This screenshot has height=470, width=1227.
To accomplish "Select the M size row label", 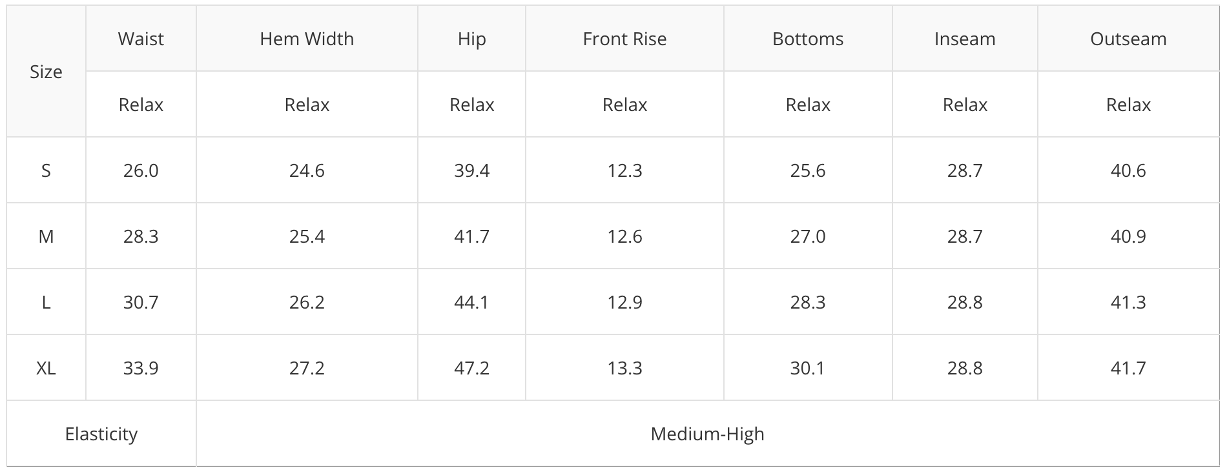I will coord(46,236).
